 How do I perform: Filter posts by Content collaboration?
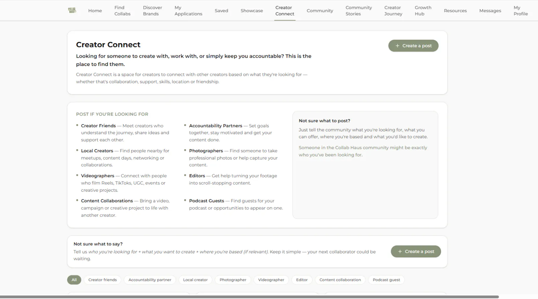click(x=340, y=280)
